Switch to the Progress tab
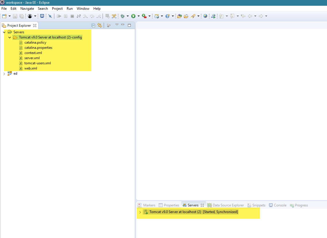Screen dimensions: 327x238 point(299,205)
